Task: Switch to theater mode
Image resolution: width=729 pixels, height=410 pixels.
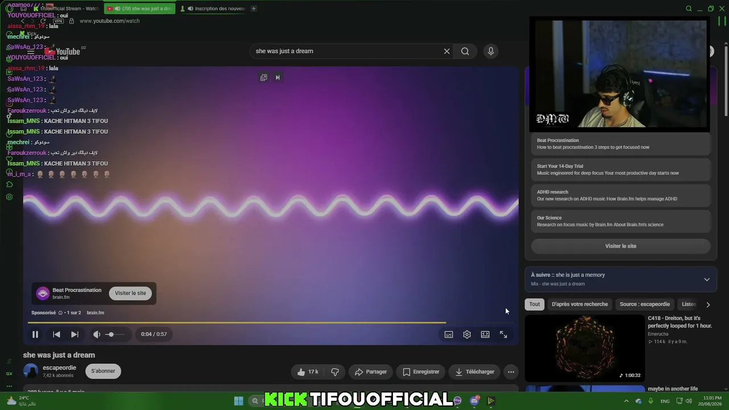Action: (485, 334)
